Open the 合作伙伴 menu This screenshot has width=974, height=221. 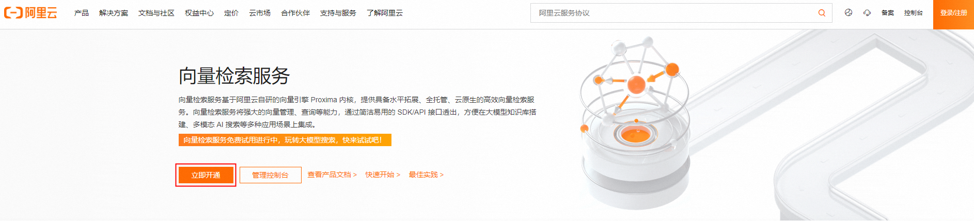click(295, 13)
